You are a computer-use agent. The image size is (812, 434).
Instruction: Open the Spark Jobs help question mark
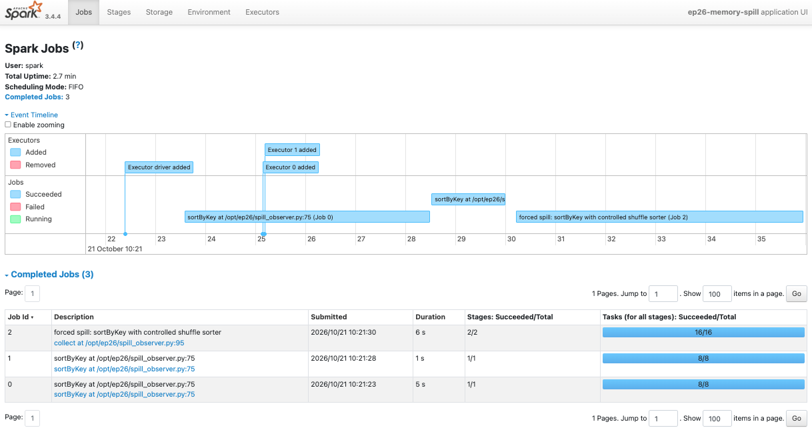tap(78, 45)
